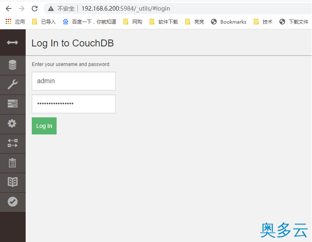The width and height of the screenshot is (312, 242).
Task: Open the 百度一下，你就知道 bookmark
Action: 89,22
